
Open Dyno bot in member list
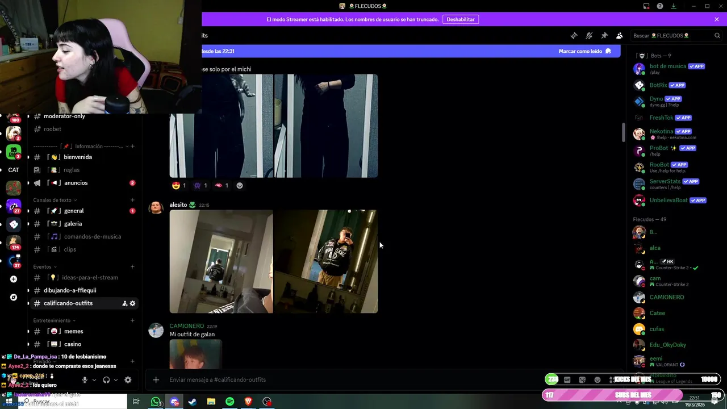pyautogui.click(x=676, y=102)
